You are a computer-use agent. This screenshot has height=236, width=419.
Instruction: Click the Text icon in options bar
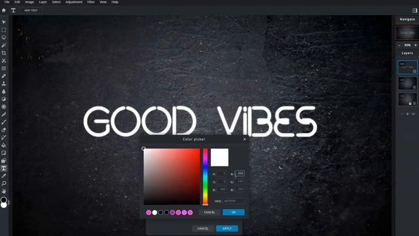(x=13, y=10)
